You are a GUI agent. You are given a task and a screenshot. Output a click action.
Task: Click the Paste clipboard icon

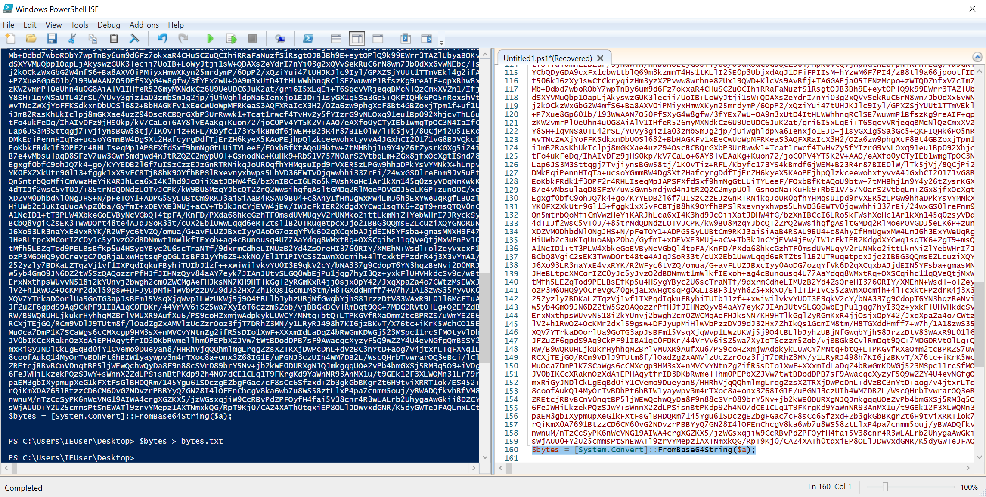click(114, 39)
